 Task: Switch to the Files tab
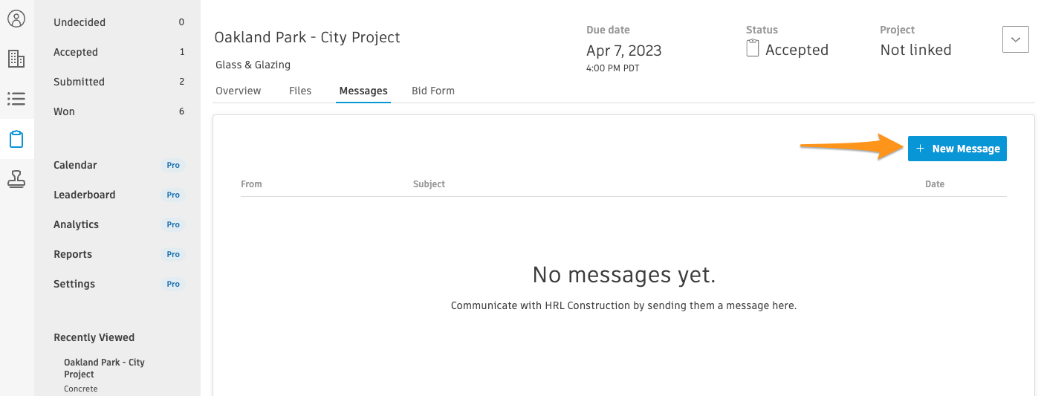[300, 91]
